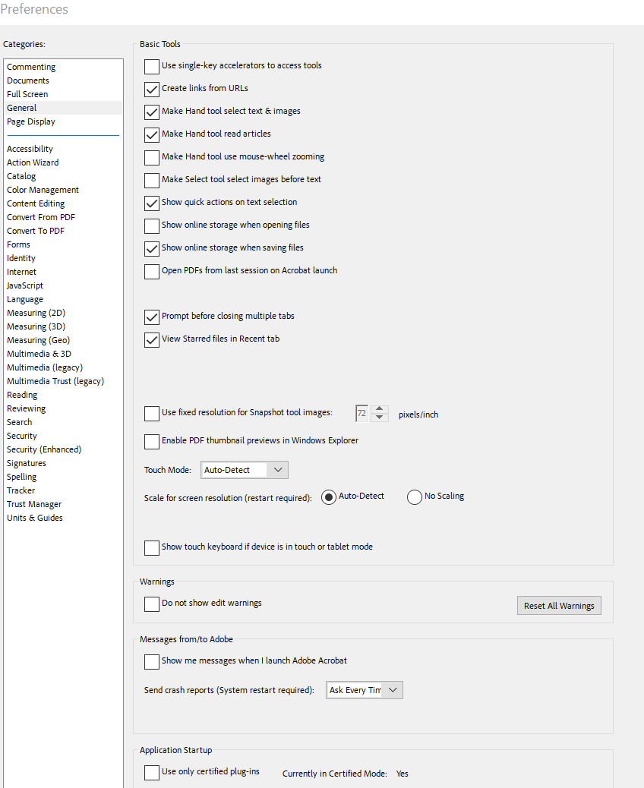Open the Send crash reports dropdown
The image size is (644, 788).
click(364, 689)
